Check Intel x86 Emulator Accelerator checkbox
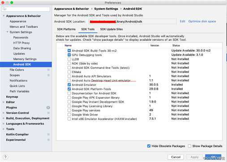This screenshot has width=227, height=162. pos(69,119)
